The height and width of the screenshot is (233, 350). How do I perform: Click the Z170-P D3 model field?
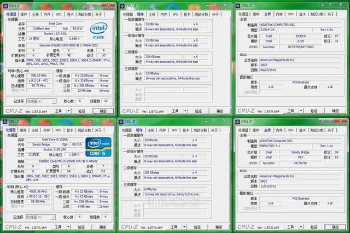pyautogui.click(x=285, y=30)
